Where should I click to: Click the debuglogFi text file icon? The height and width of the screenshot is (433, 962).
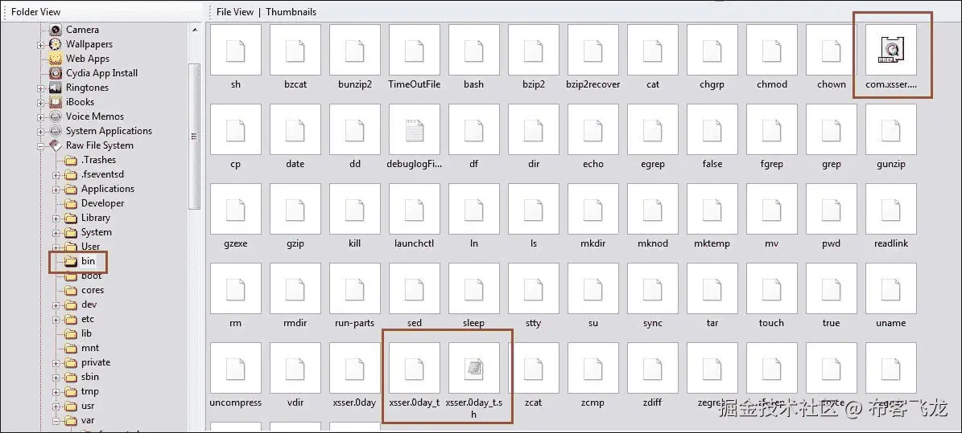(414, 130)
